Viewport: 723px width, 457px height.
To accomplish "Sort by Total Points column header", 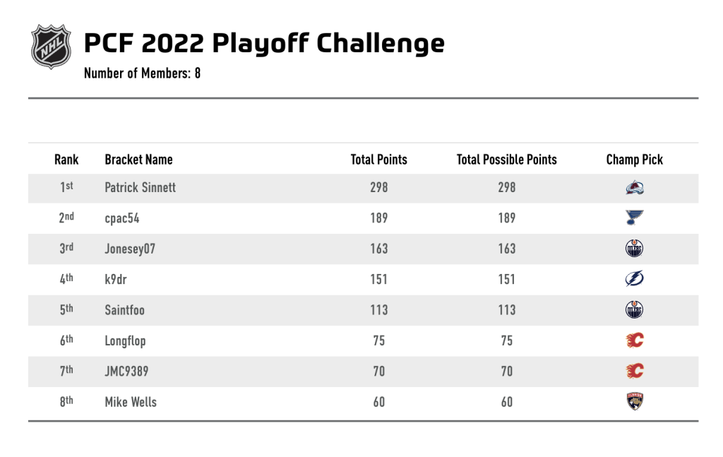I will (379, 160).
